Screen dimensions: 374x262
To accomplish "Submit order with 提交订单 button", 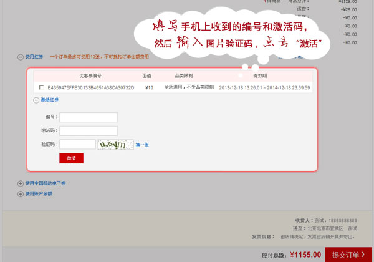I will pyautogui.click(x=348, y=255).
